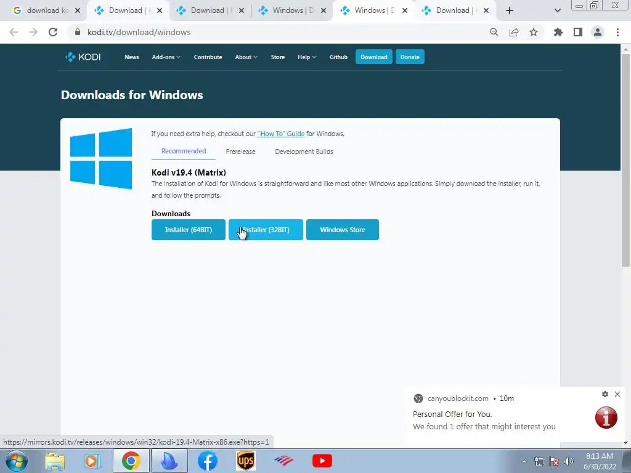This screenshot has width=631, height=473.
Task: Click the Action Center flag tray icon
Action: [554, 461]
